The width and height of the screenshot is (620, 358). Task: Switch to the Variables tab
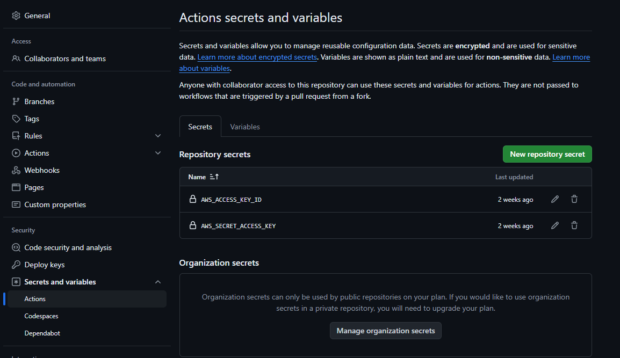pyautogui.click(x=245, y=127)
